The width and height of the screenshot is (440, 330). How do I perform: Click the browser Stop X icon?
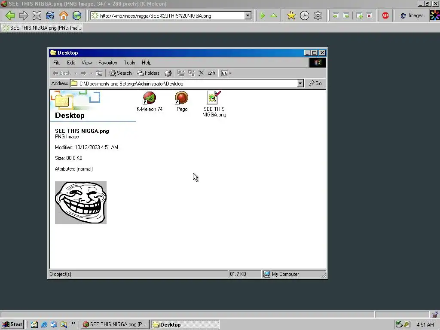37,15
